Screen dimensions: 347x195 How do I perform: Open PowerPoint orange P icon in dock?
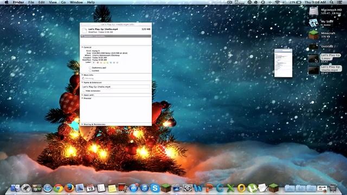click(x=209, y=188)
